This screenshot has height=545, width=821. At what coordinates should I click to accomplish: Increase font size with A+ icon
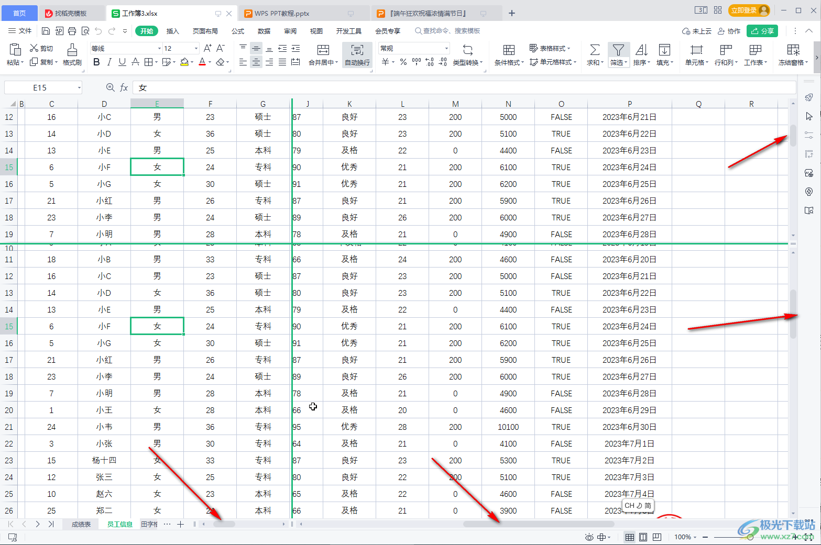207,48
